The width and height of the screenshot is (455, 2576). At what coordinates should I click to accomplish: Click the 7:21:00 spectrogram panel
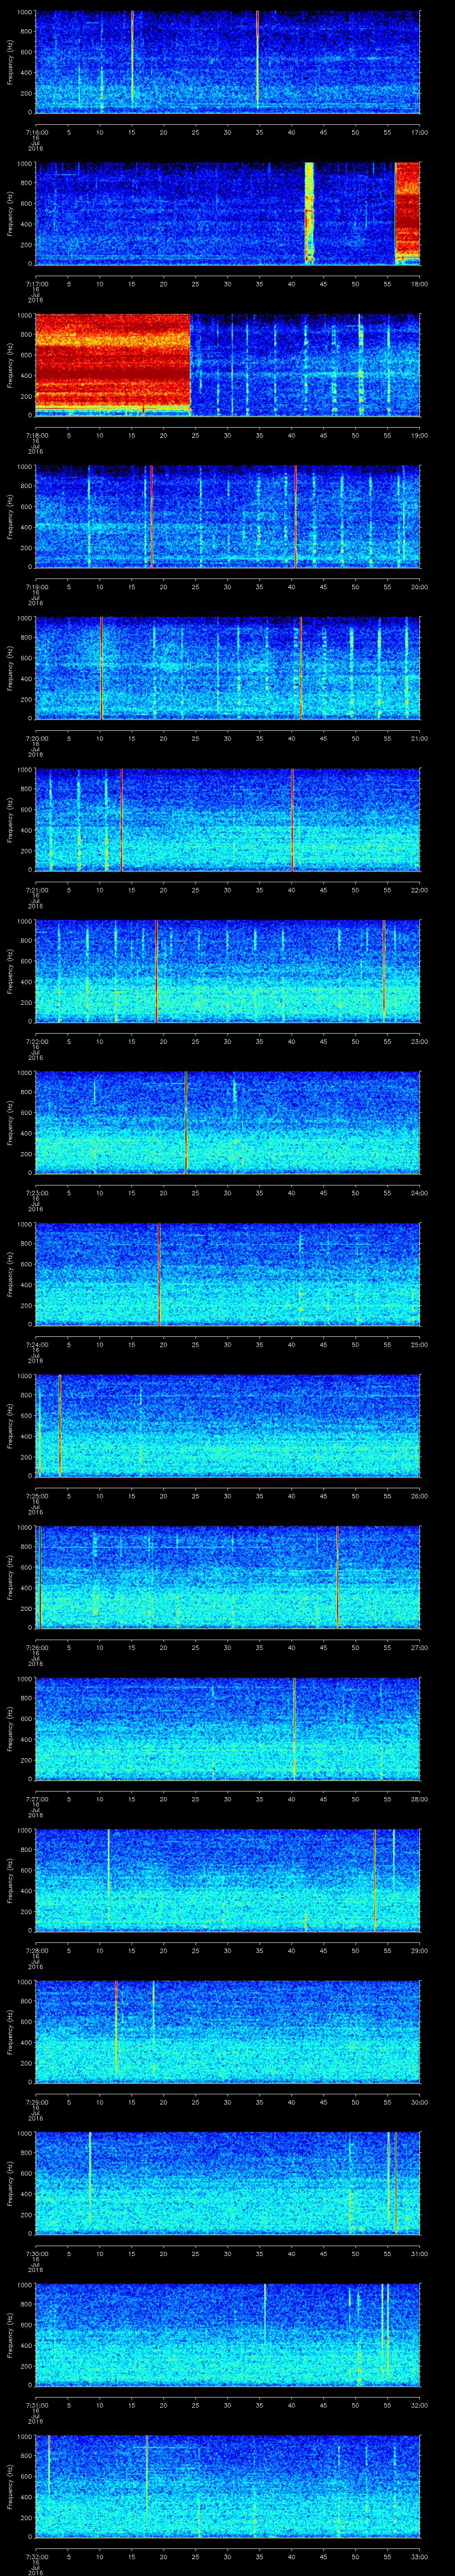[x=227, y=819]
